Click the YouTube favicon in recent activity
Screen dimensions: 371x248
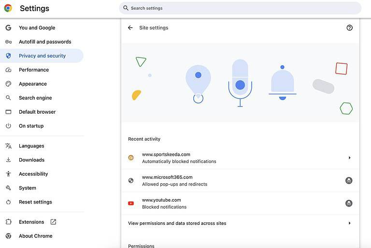click(x=131, y=204)
